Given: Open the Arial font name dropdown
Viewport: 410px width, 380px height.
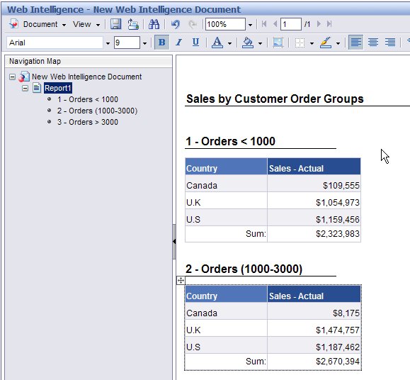Looking at the screenshot, I should tap(108, 43).
